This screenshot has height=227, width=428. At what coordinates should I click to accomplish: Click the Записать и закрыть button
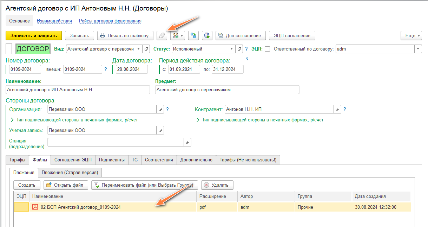34,35
